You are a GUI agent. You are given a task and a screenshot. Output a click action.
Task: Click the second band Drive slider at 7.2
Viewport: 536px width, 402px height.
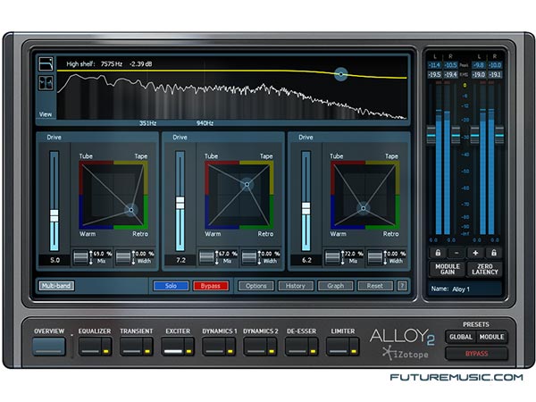coord(180,203)
